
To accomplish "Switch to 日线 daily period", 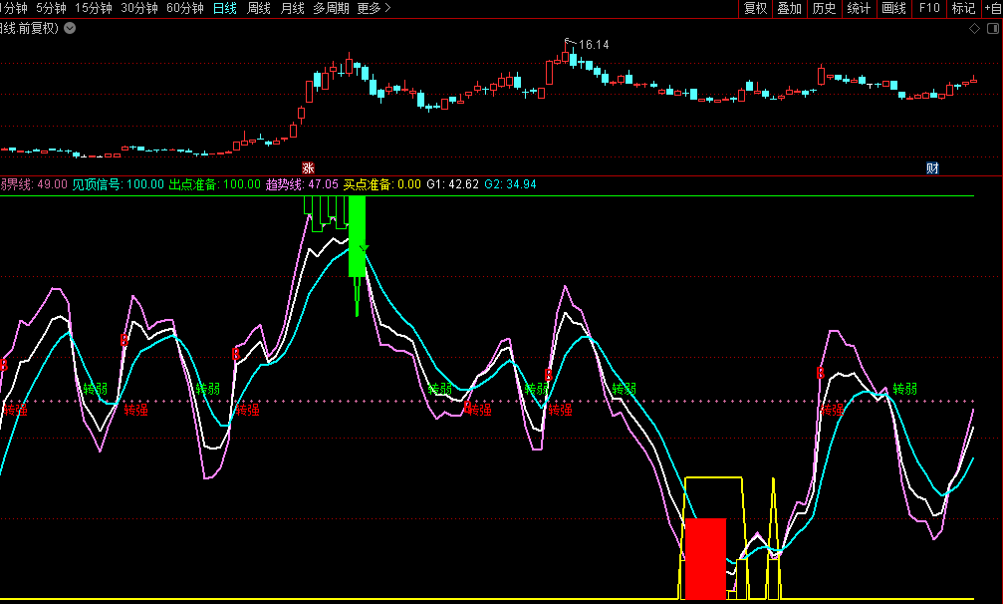I will coord(225,8).
